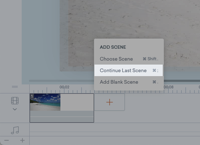Viewport: 200px width, 145px height.
Task: Zoom out the timeline with the minus icon
Action: (7, 140)
